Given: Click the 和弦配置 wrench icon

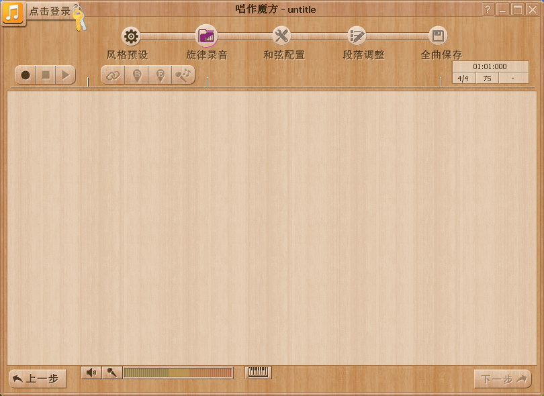Looking at the screenshot, I should pos(282,36).
